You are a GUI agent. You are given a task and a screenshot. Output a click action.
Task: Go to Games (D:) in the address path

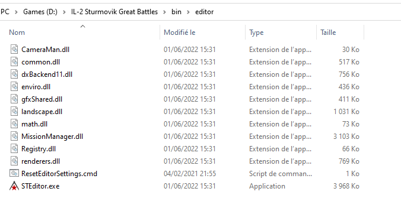(x=40, y=12)
